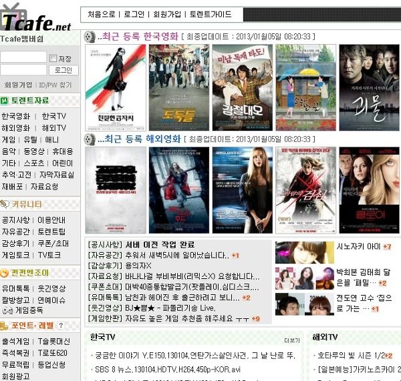Image resolution: width=401 pixels, height=381 pixels.
Task: Click the 바람의 검심 movie poster
Action: point(306,190)
